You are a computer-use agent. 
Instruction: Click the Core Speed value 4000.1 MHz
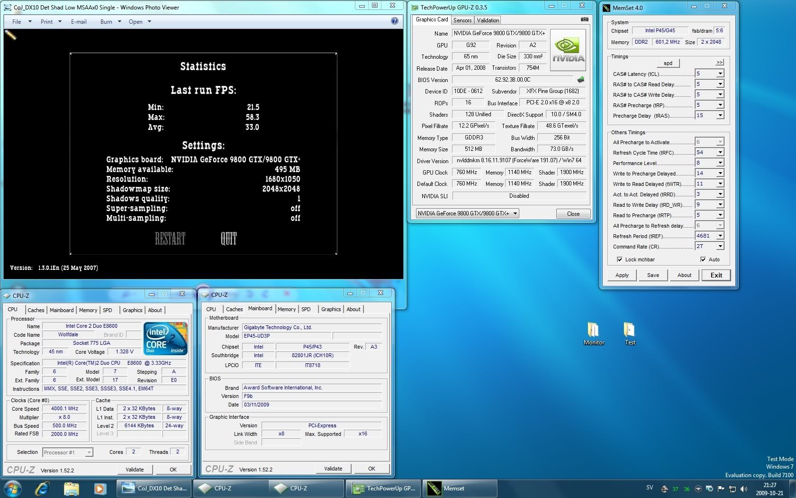pyautogui.click(x=65, y=408)
